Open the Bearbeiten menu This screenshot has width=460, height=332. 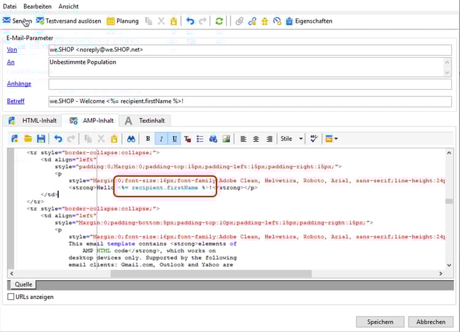(x=37, y=6)
